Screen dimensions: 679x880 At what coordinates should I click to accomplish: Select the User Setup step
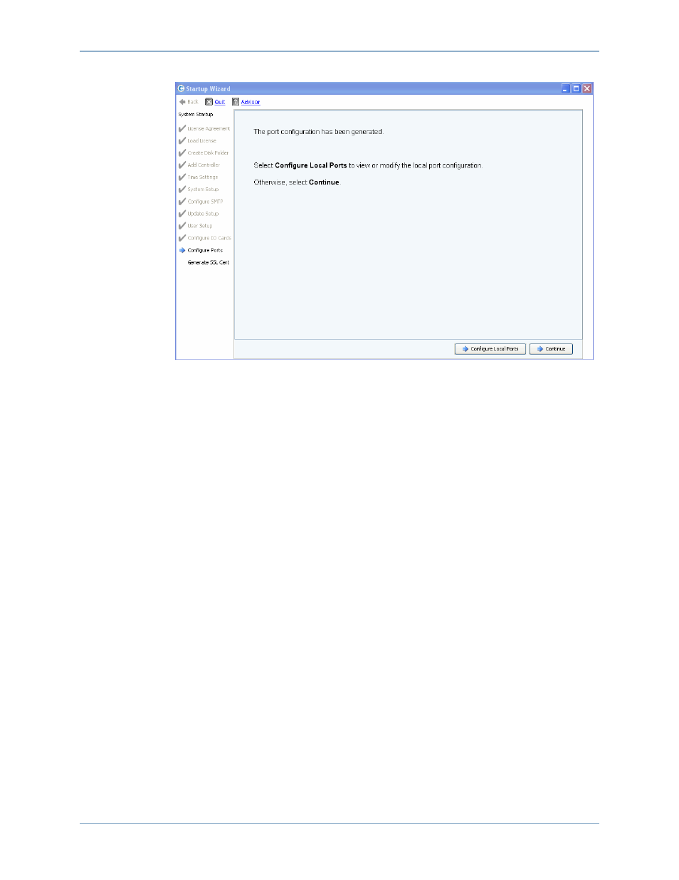click(x=200, y=226)
